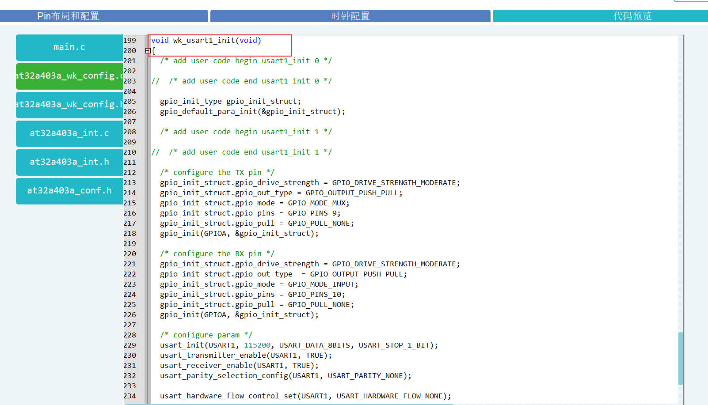Click line number 199 in the gutter
This screenshot has width=708, height=405.
click(130, 40)
